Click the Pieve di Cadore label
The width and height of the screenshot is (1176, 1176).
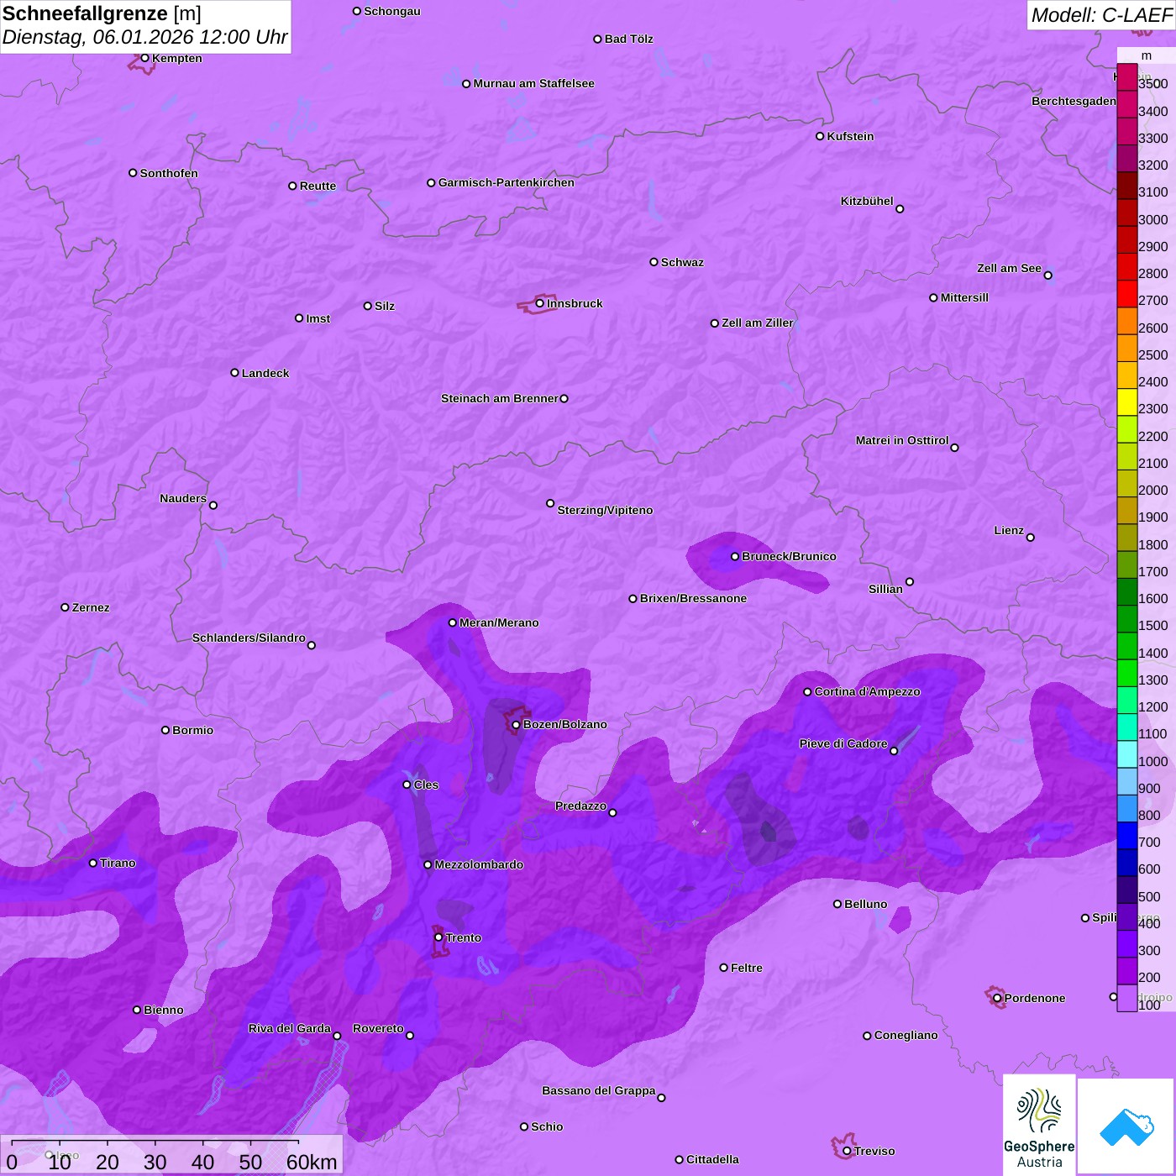(843, 743)
